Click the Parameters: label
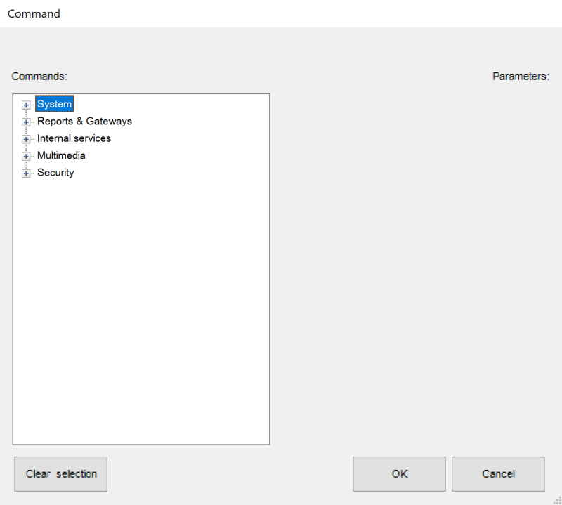 click(x=521, y=77)
